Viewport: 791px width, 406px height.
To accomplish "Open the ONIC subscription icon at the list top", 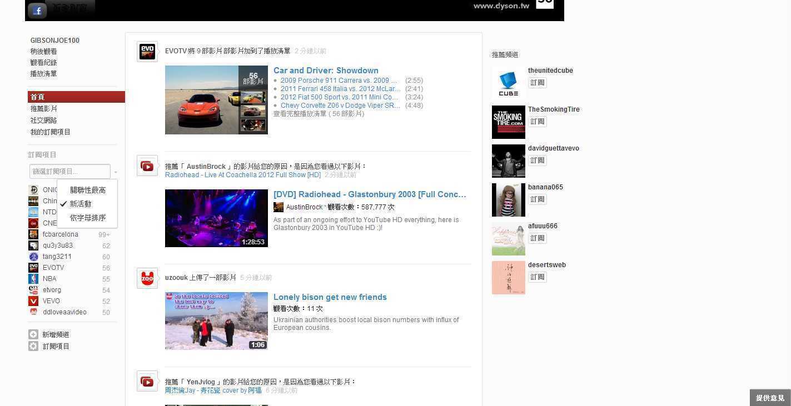I will (33, 190).
